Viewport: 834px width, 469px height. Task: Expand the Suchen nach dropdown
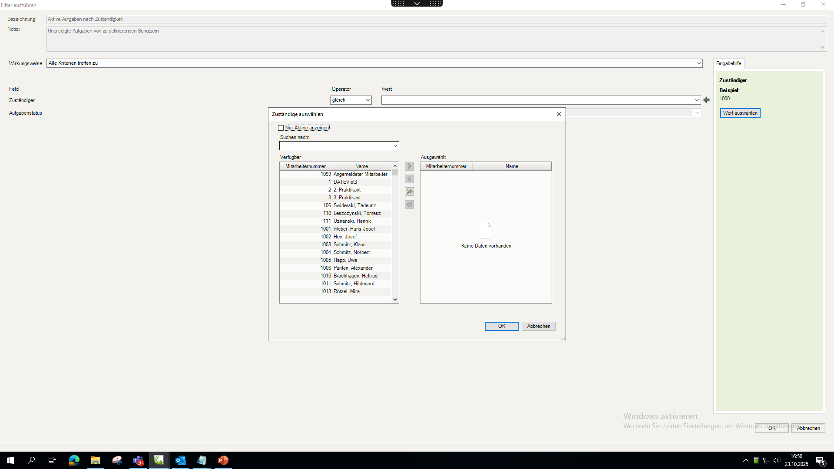pos(395,146)
